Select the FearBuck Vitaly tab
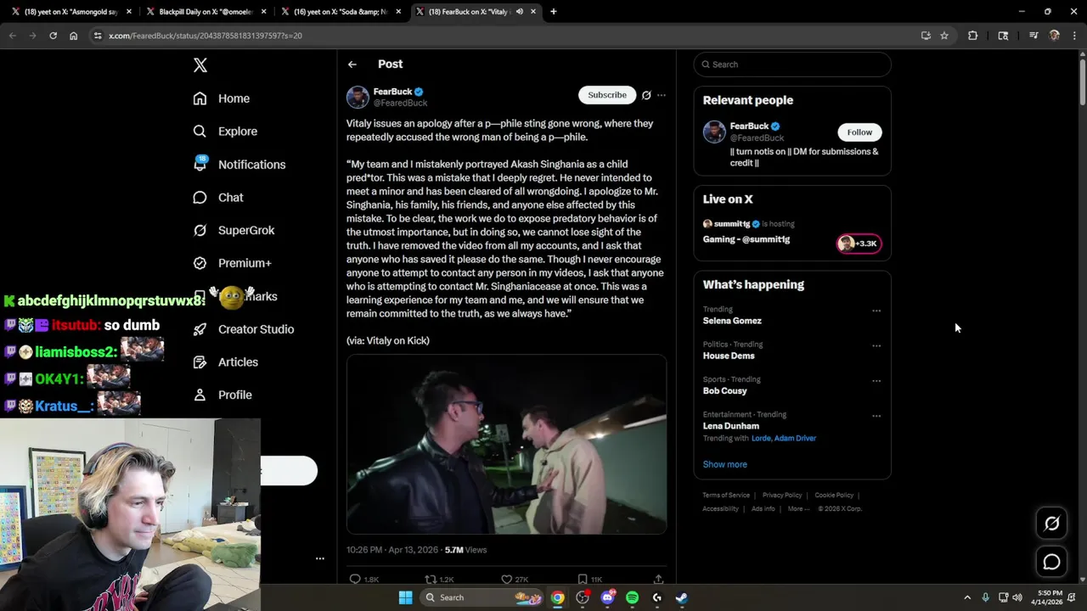 tap(475, 12)
